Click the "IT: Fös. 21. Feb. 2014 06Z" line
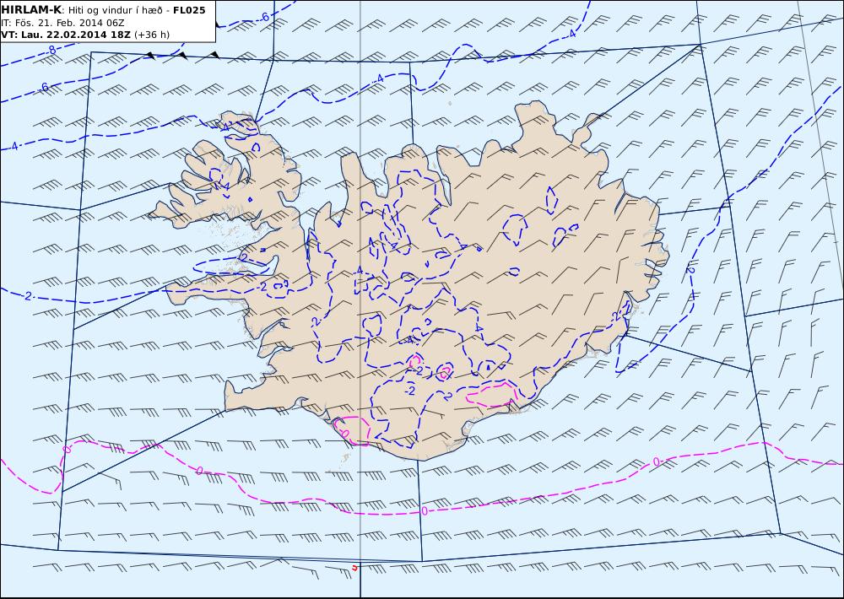The image size is (844, 599). [63, 23]
